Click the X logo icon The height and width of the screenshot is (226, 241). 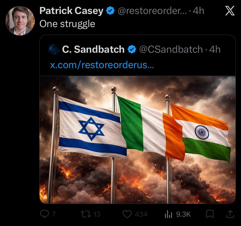pos(230,11)
